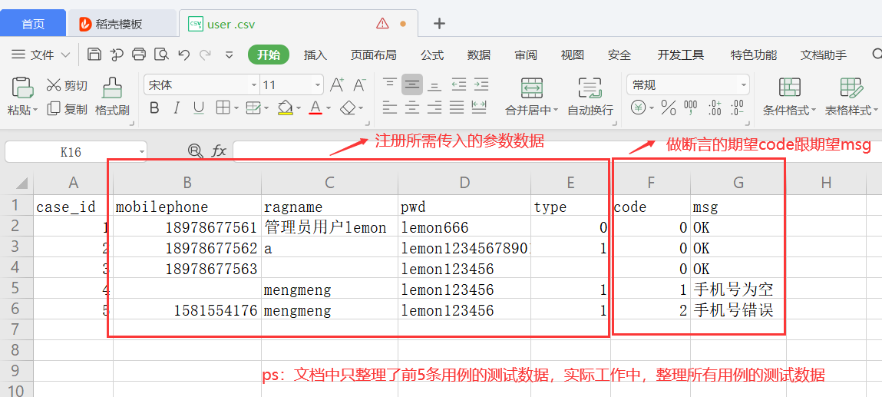
Task: Toggle italic formatting
Action: coord(177,108)
